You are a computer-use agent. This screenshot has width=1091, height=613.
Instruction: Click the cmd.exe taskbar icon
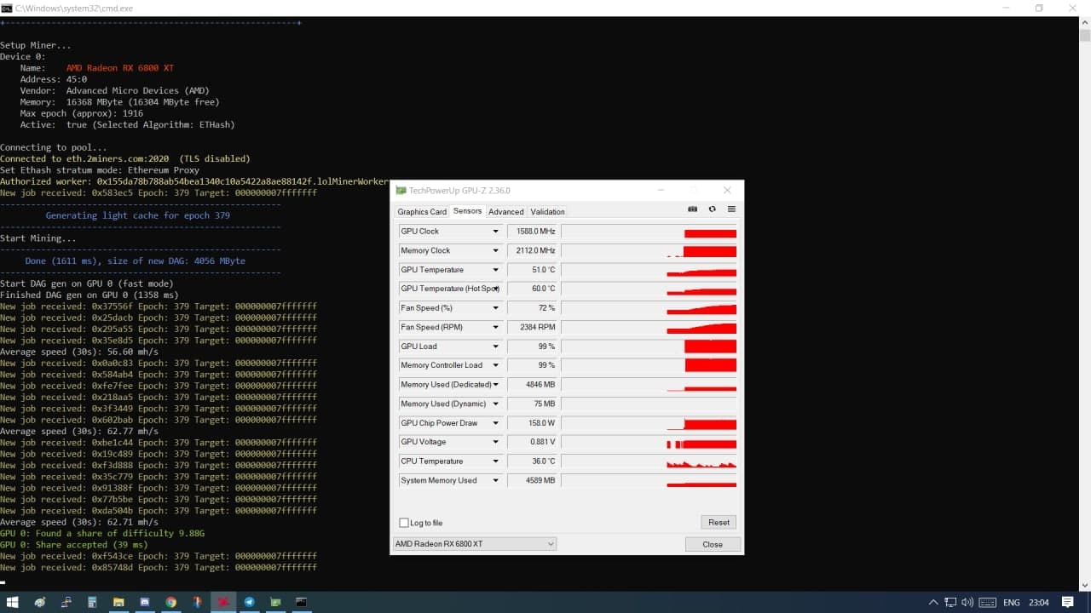click(x=301, y=602)
